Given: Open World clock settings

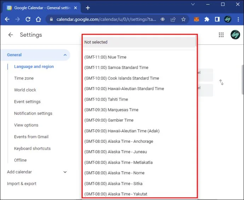Looking at the screenshot, I should click(x=25, y=90).
